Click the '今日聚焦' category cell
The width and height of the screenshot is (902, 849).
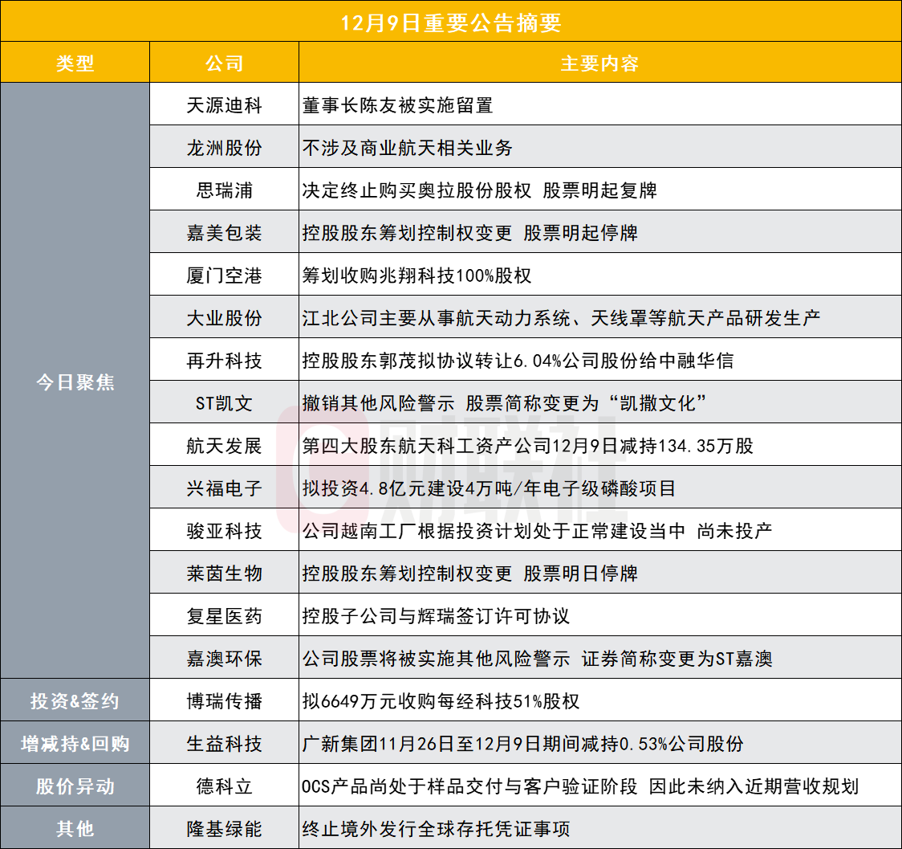[x=75, y=382]
